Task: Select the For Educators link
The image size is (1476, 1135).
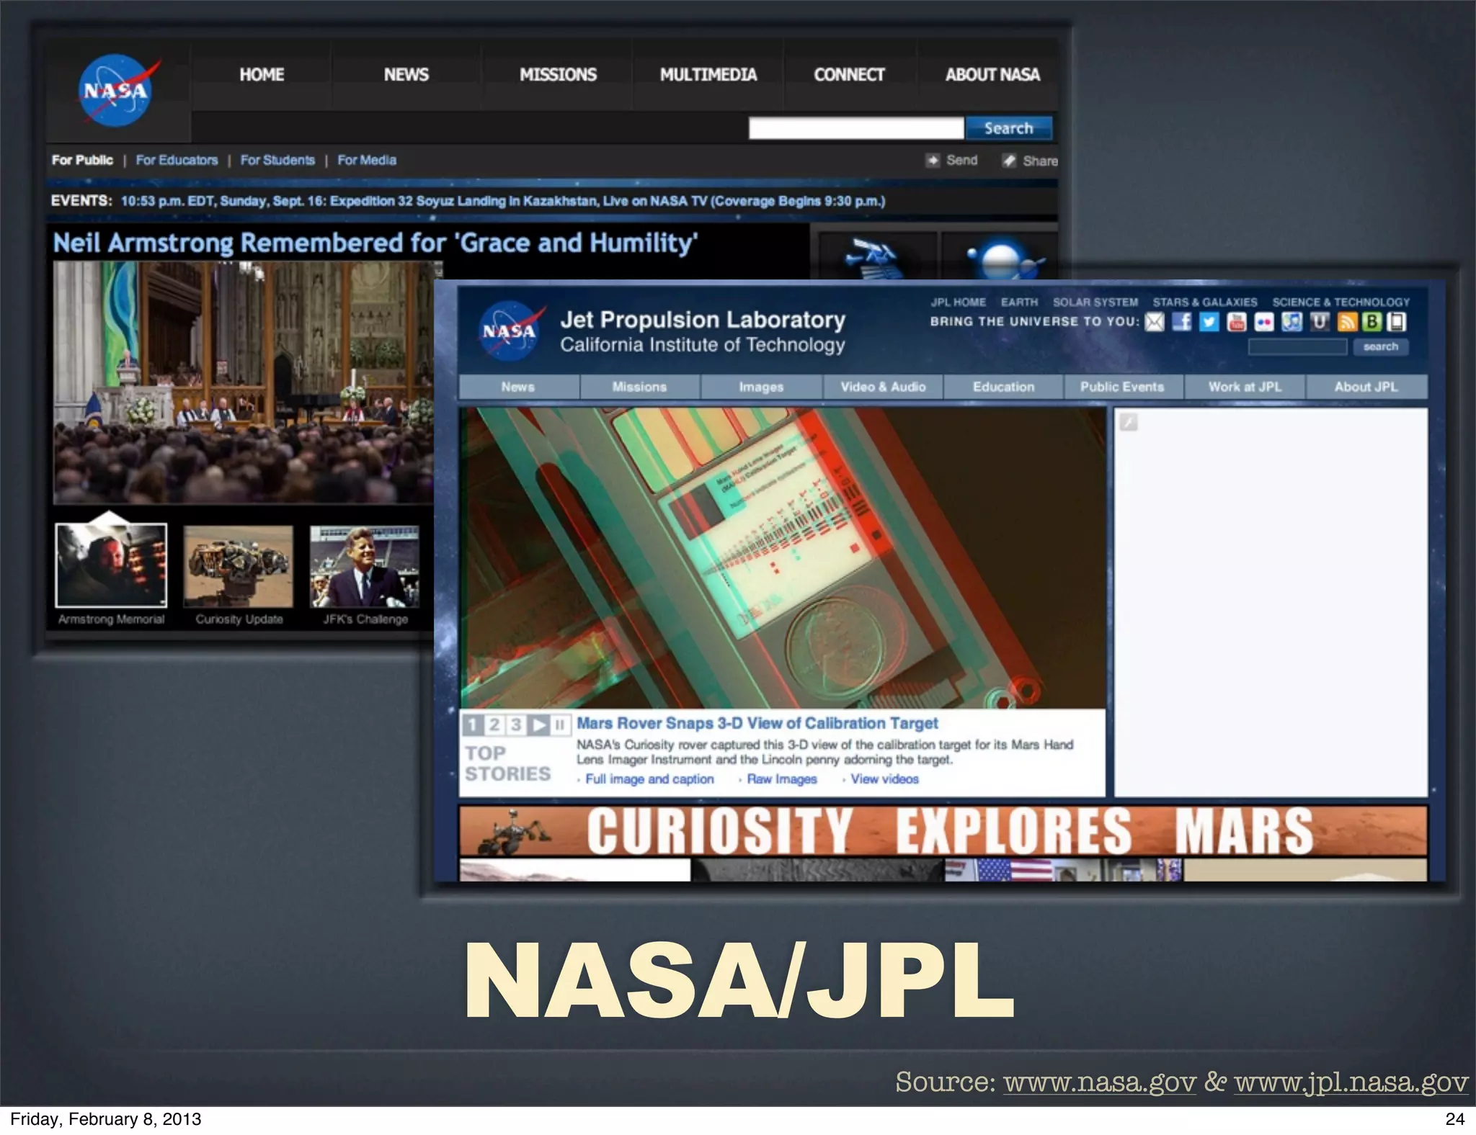Action: coord(177,160)
